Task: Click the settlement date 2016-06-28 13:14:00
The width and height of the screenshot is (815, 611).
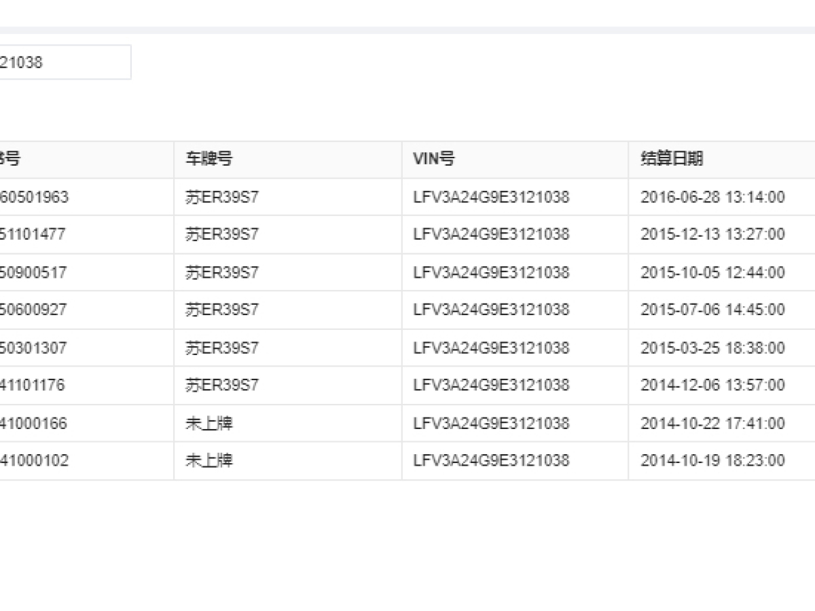Action: point(712,198)
